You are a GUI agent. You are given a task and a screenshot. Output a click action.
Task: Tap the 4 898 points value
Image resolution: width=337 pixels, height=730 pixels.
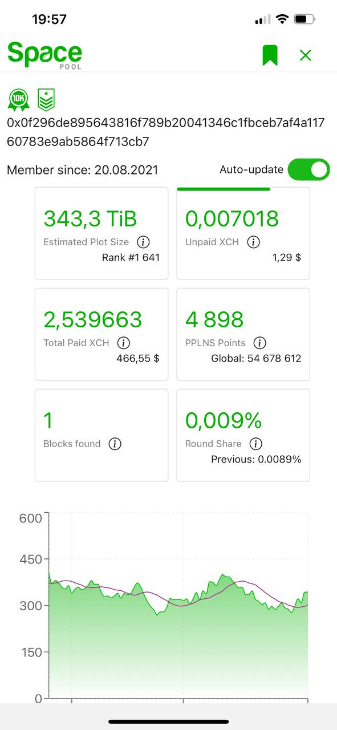coord(214,319)
